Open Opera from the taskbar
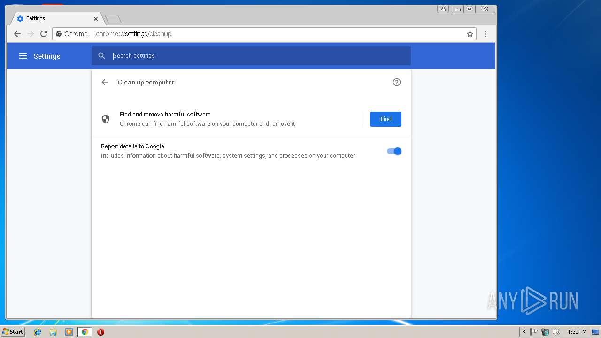Image resolution: width=601 pixels, height=338 pixels. pos(100,332)
